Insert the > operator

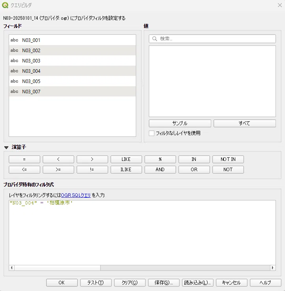[x=92, y=159]
